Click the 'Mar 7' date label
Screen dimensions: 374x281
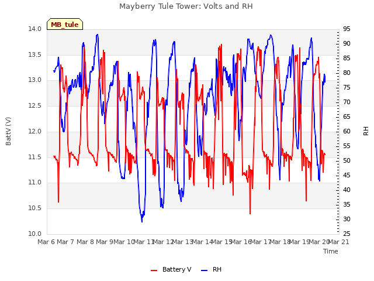66,242
